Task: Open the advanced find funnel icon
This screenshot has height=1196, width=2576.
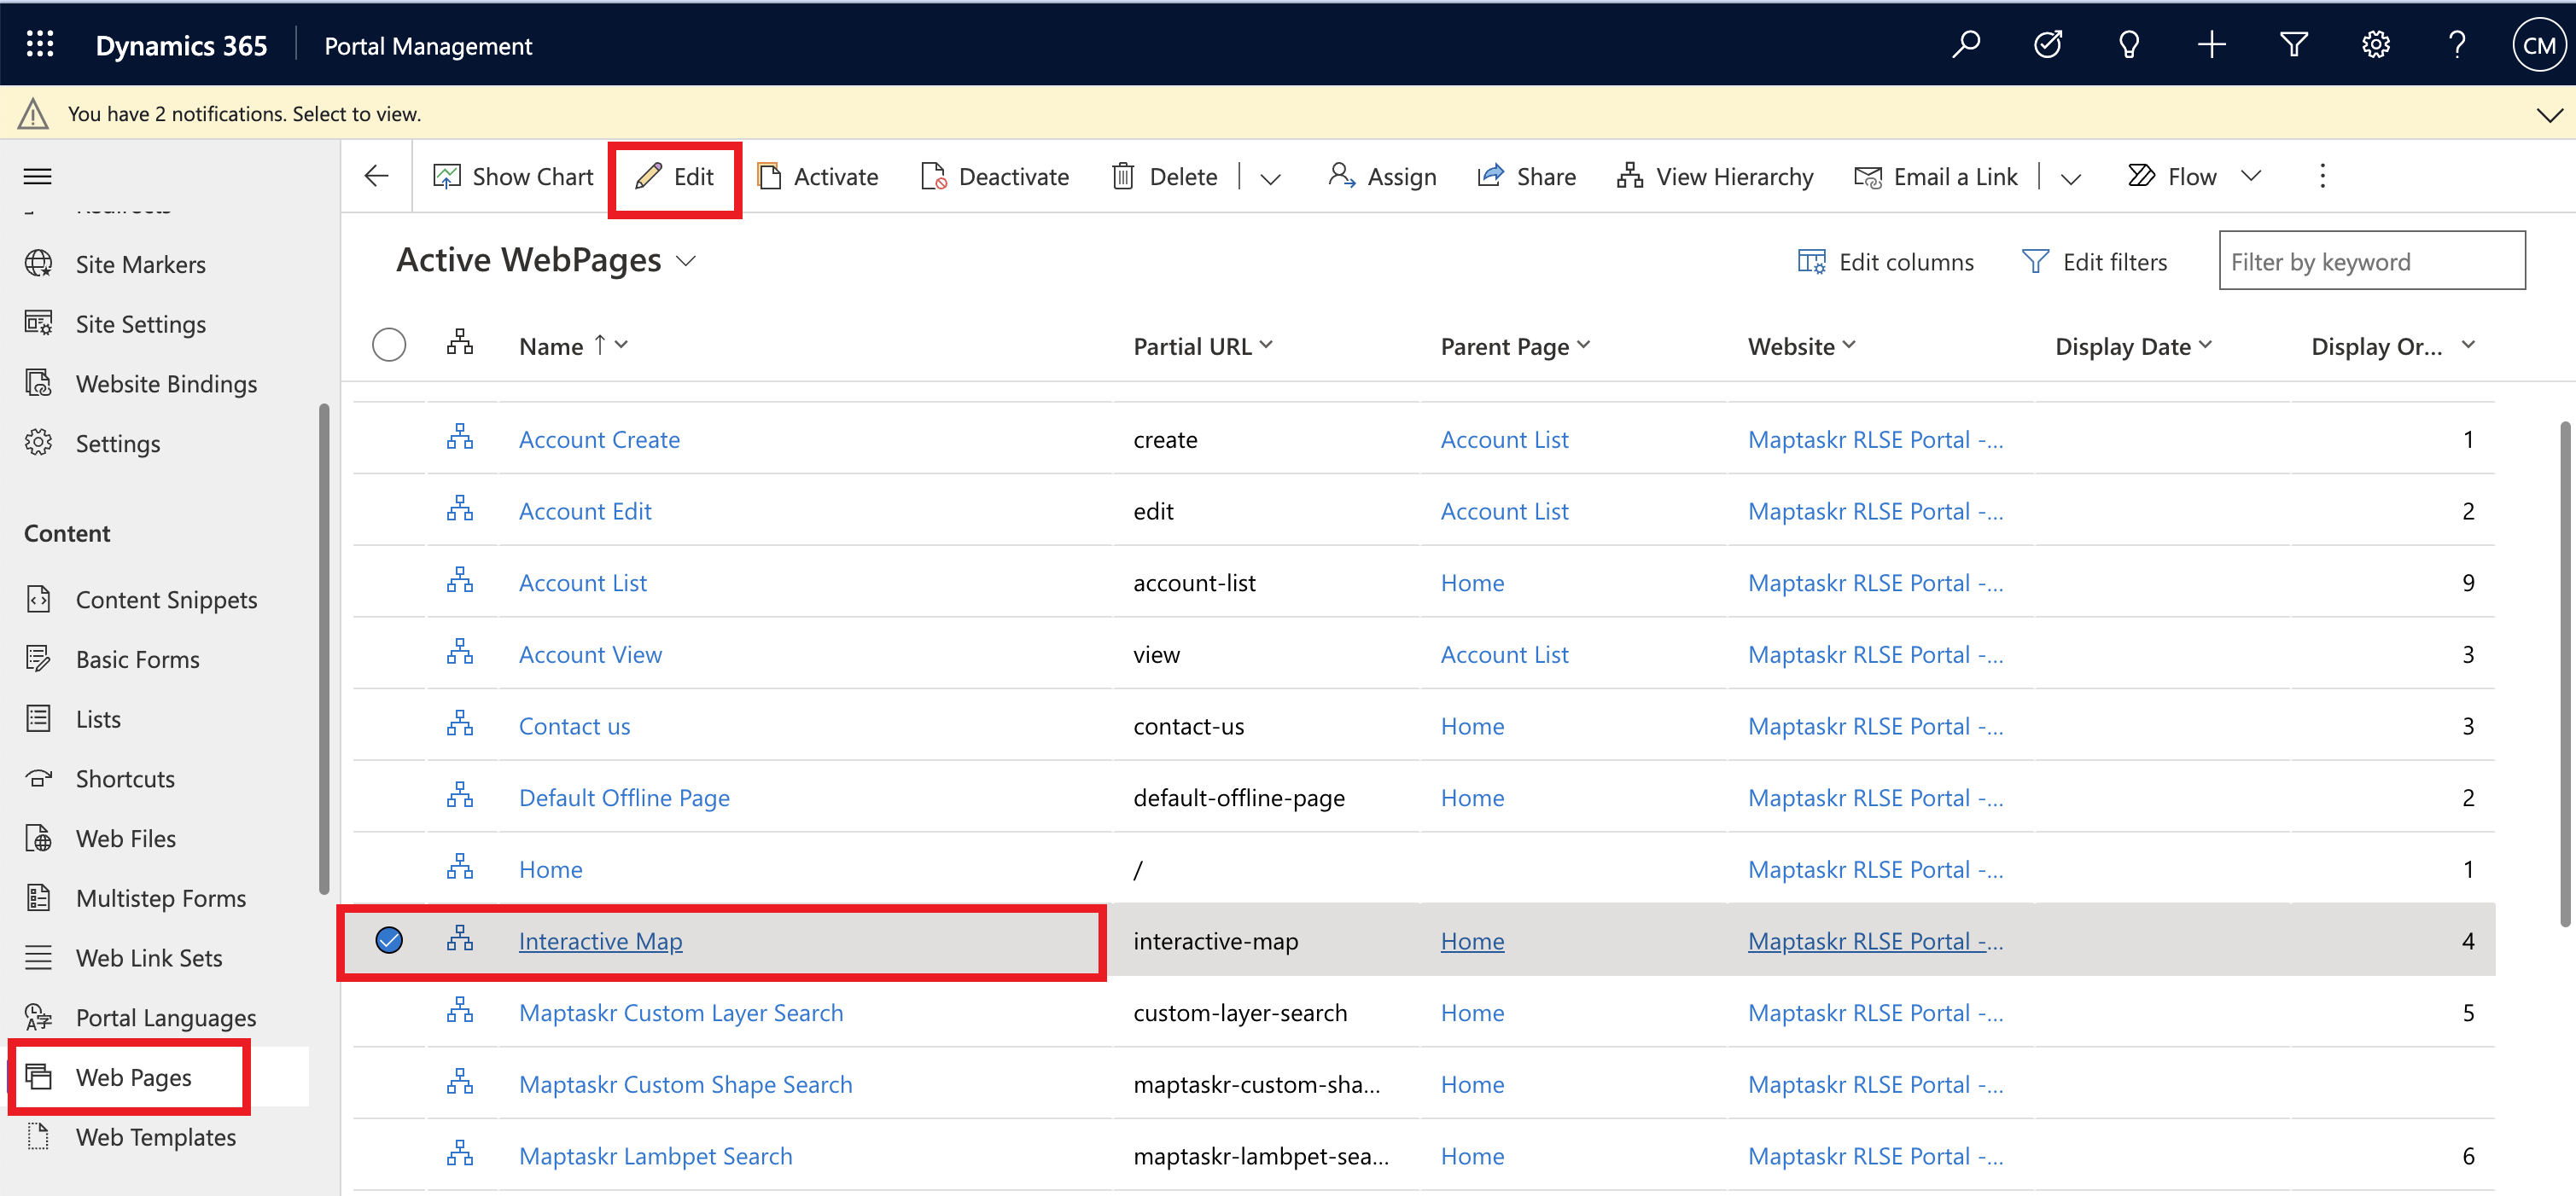Action: tap(2293, 45)
